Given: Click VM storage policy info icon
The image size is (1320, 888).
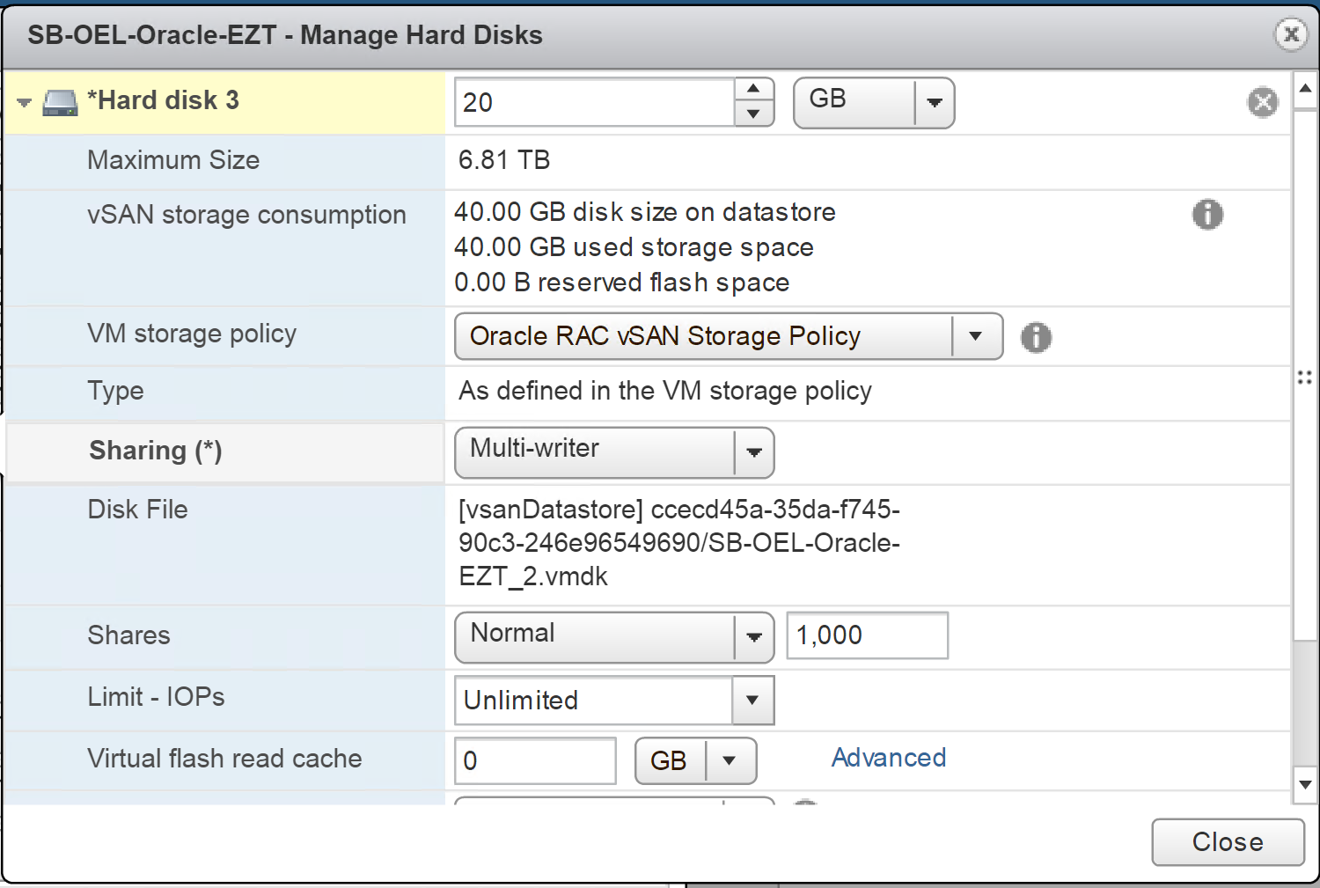Looking at the screenshot, I should point(1036,337).
